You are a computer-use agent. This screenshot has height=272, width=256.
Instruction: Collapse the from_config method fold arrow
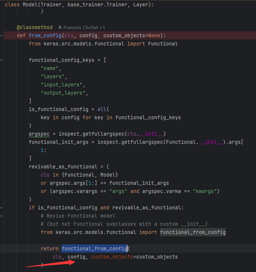click(x=2, y=36)
